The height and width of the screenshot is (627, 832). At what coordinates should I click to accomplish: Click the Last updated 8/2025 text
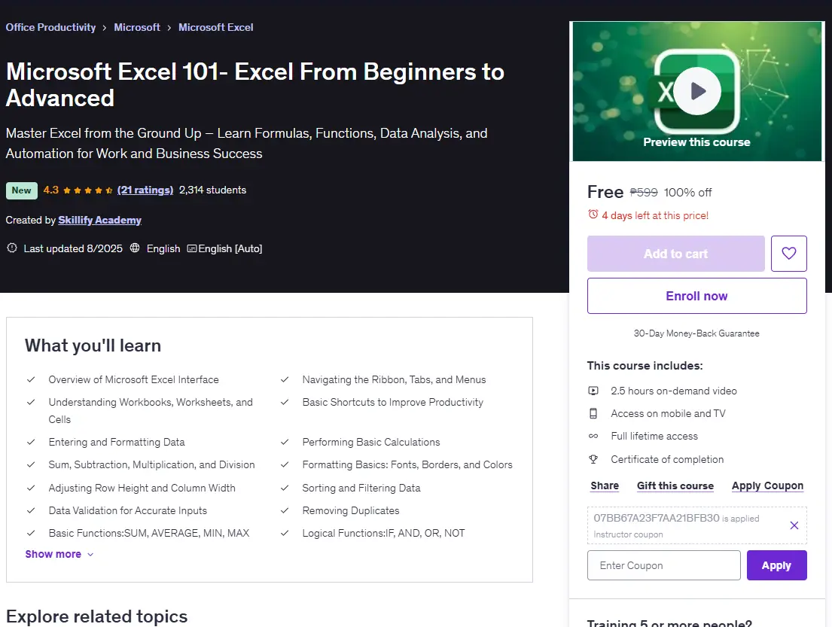pyautogui.click(x=73, y=248)
